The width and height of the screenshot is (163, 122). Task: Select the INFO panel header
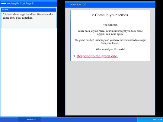29,10
